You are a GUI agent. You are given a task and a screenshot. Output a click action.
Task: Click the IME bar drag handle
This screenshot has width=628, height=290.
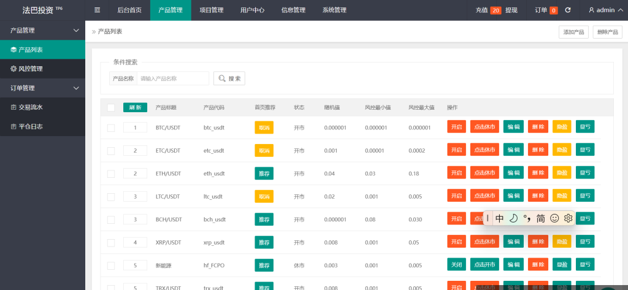488,218
